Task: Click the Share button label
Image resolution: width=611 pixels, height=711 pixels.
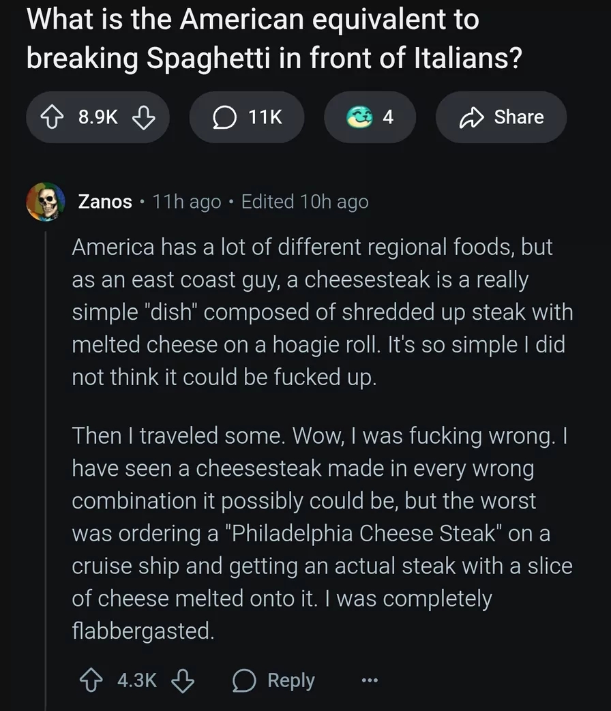Action: coord(519,117)
